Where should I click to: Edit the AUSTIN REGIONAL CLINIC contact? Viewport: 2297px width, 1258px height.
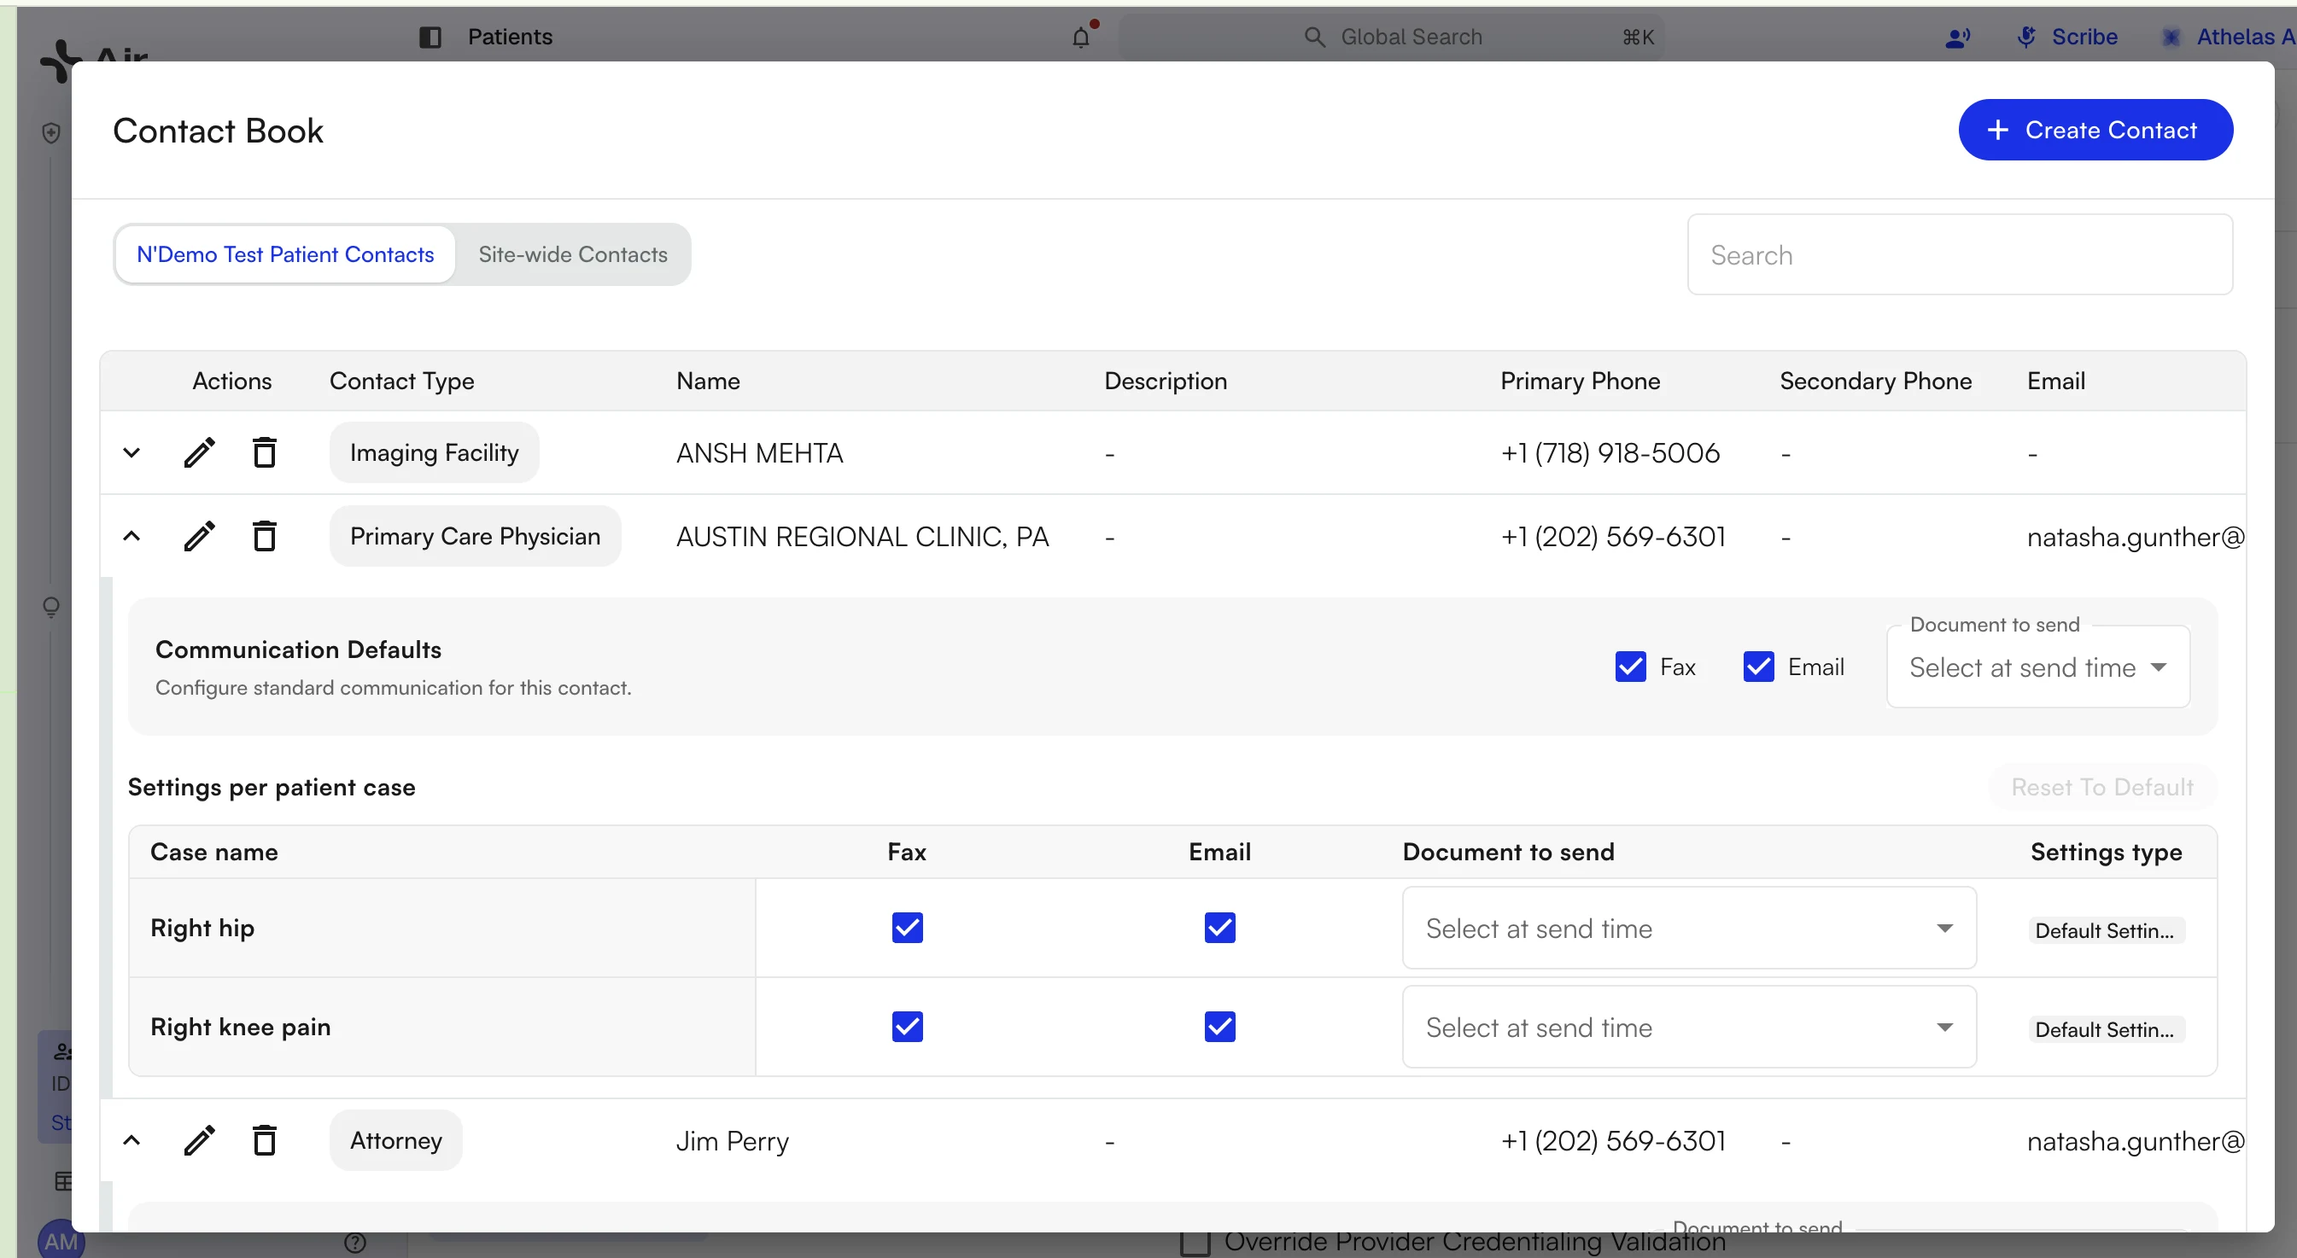tap(199, 536)
